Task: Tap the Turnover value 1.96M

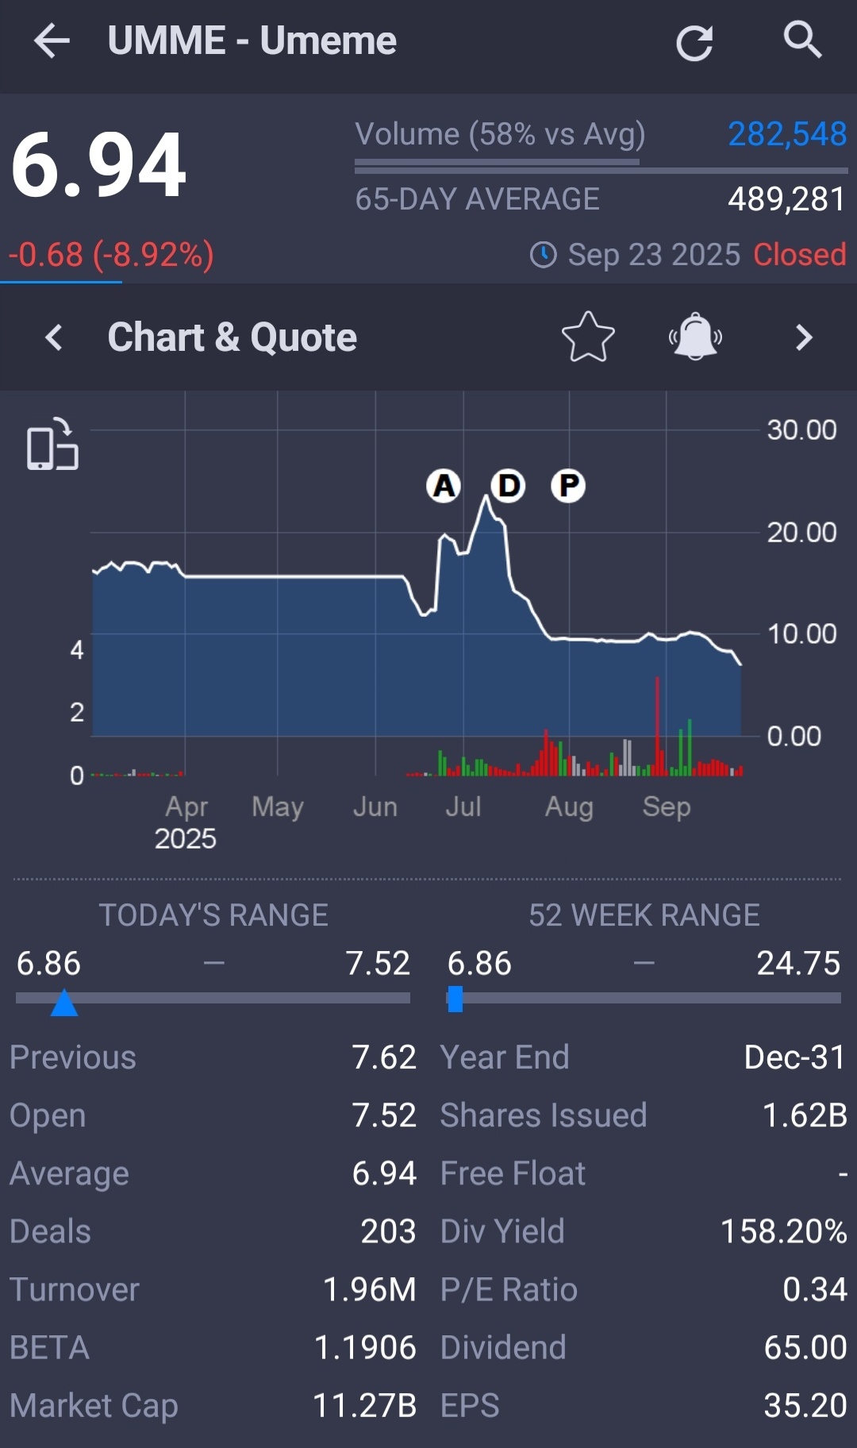Action: click(369, 1289)
